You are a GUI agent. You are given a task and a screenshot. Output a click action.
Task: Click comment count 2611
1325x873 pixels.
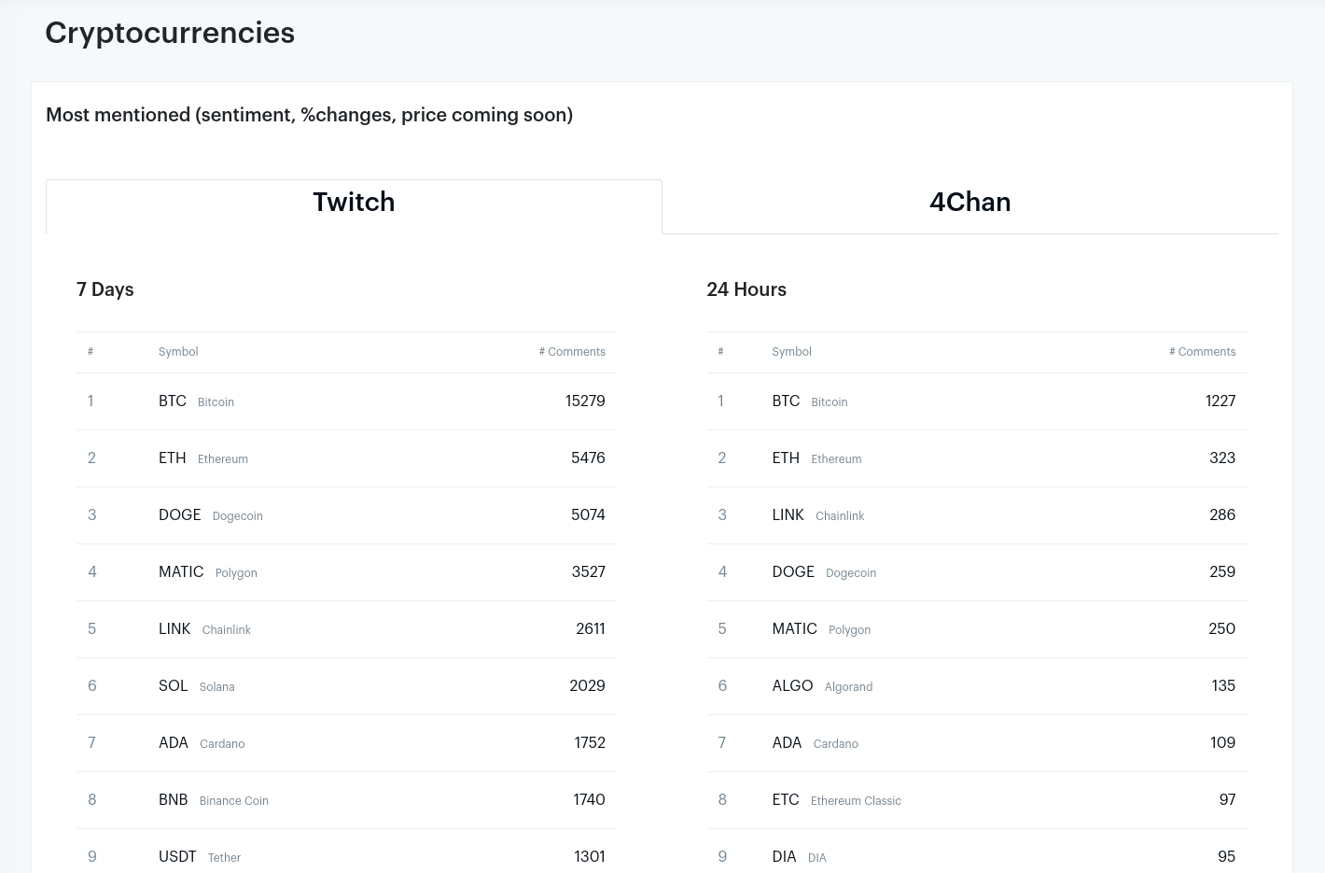click(591, 629)
